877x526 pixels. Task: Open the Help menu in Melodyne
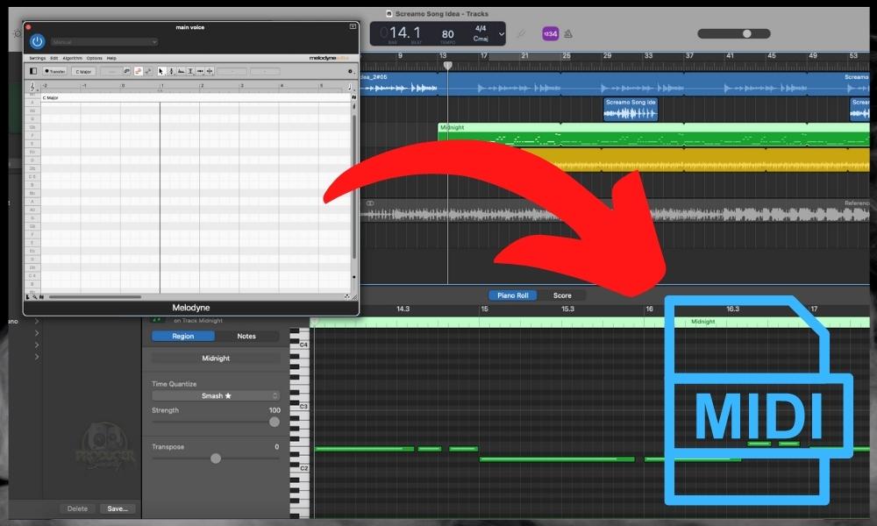click(111, 58)
